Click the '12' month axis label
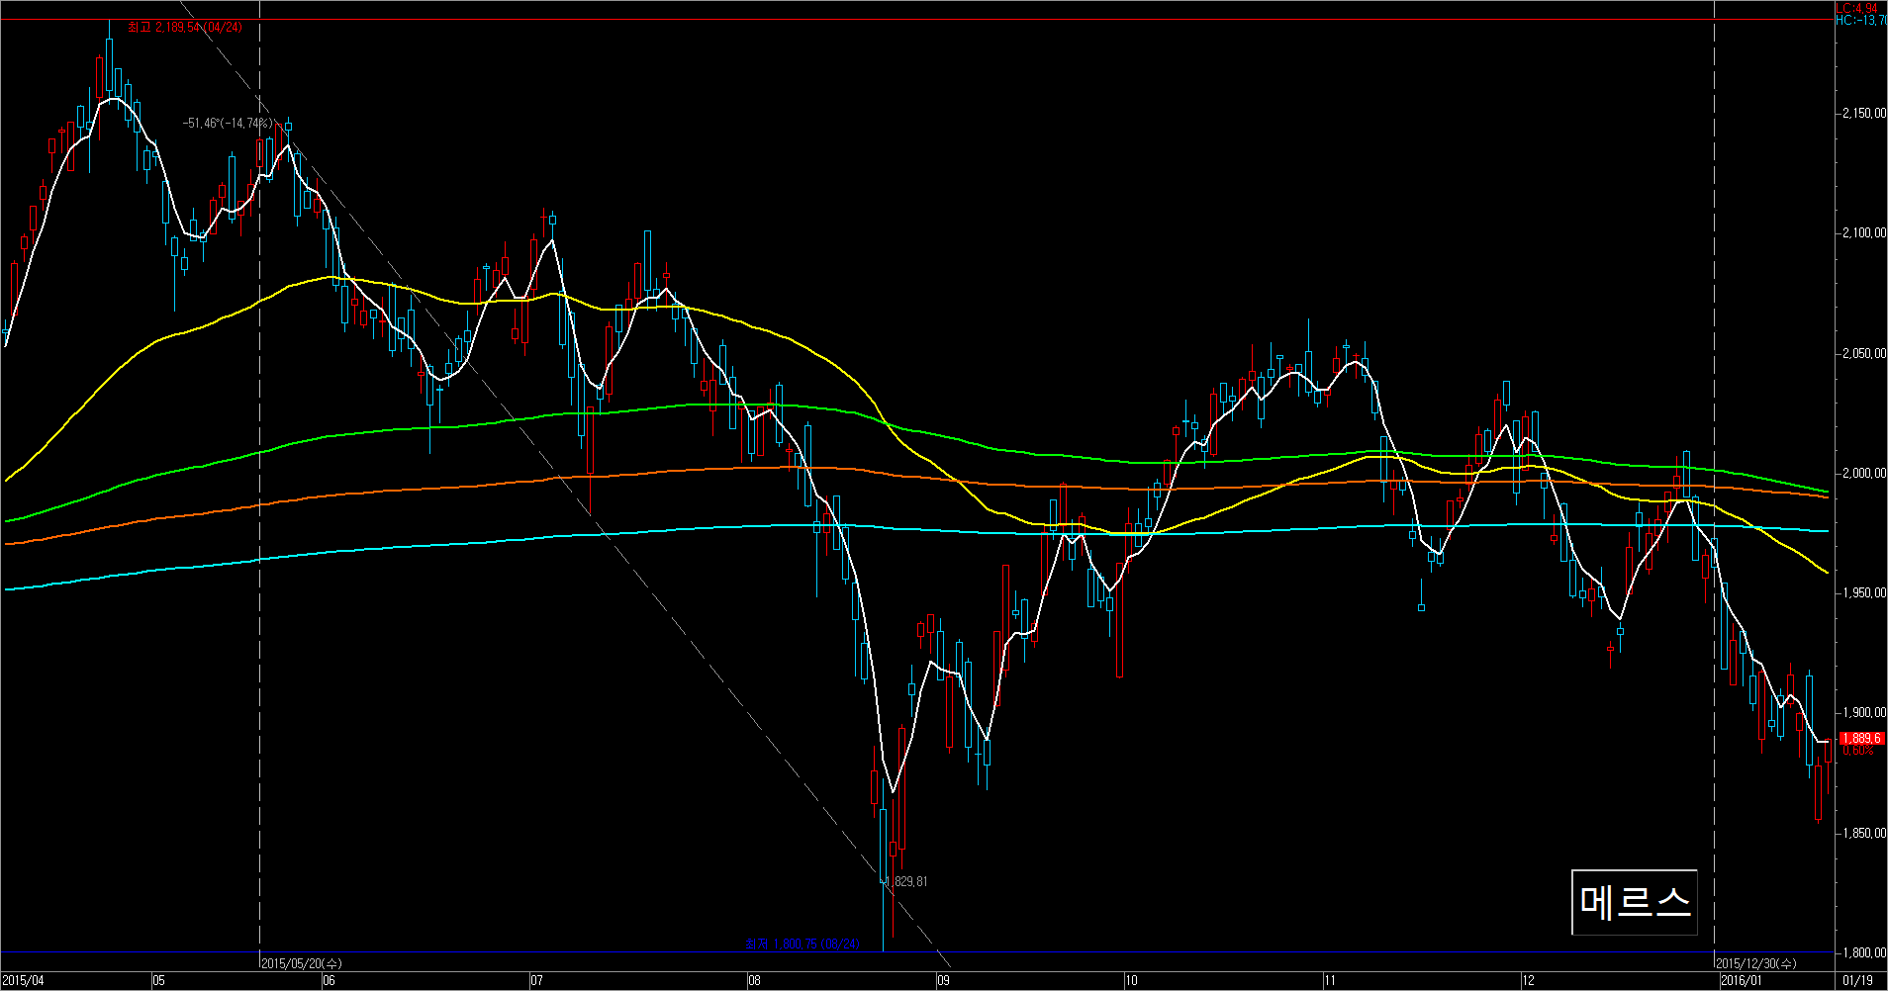1888x991 pixels. point(1529,981)
